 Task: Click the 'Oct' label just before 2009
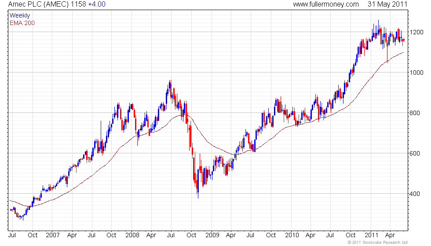pyautogui.click(x=191, y=235)
